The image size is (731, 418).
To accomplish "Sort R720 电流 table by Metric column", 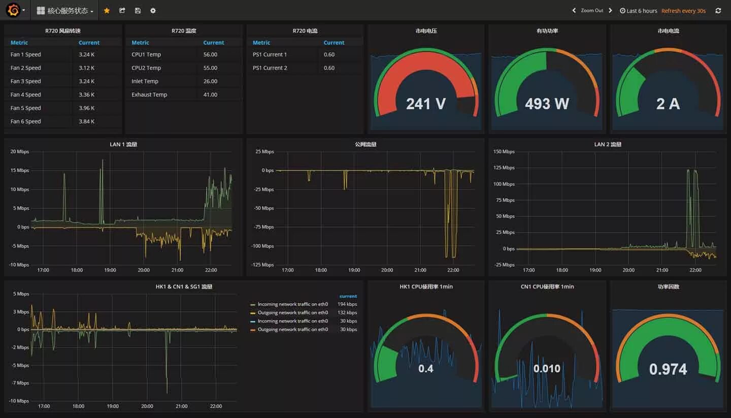I will click(x=261, y=43).
